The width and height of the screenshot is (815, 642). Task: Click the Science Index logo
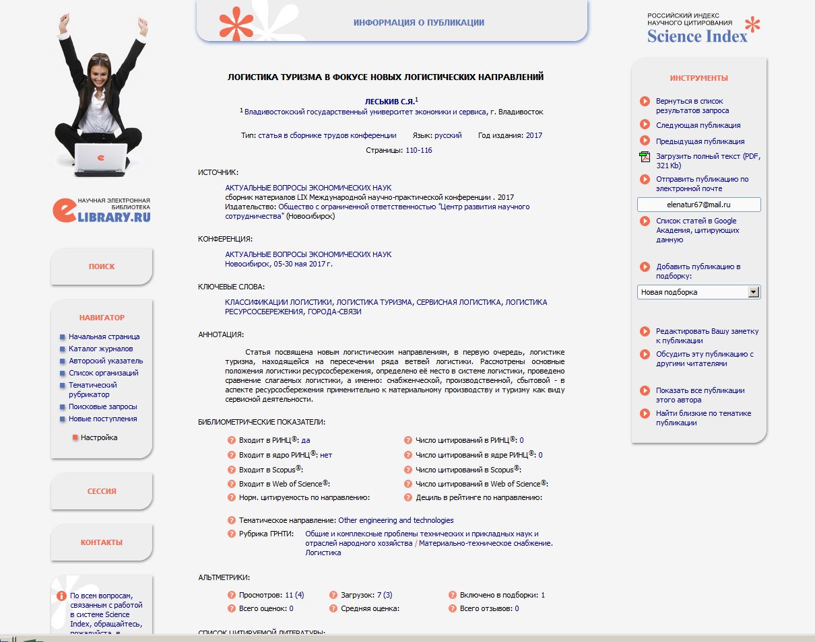(703, 28)
